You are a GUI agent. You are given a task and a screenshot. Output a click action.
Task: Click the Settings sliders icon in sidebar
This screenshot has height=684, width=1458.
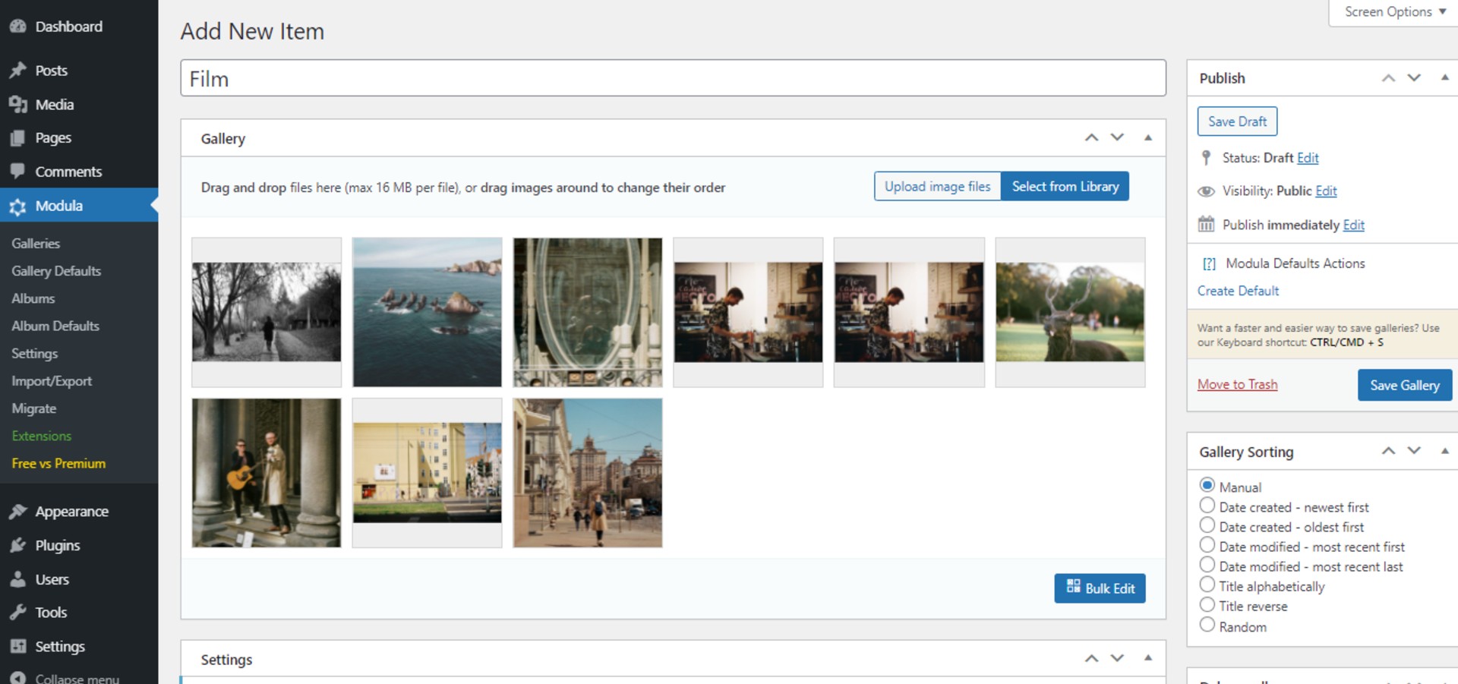point(18,647)
